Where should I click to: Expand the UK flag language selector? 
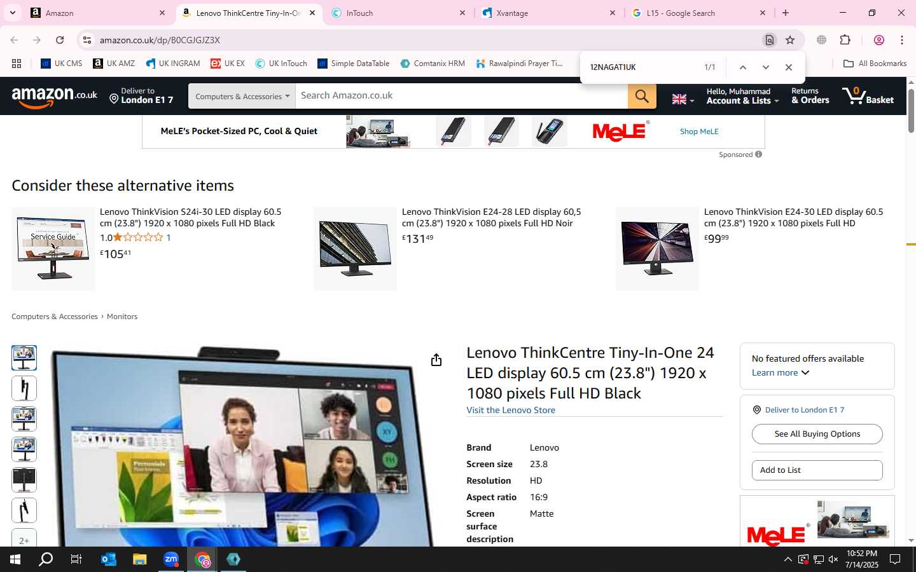coord(683,99)
